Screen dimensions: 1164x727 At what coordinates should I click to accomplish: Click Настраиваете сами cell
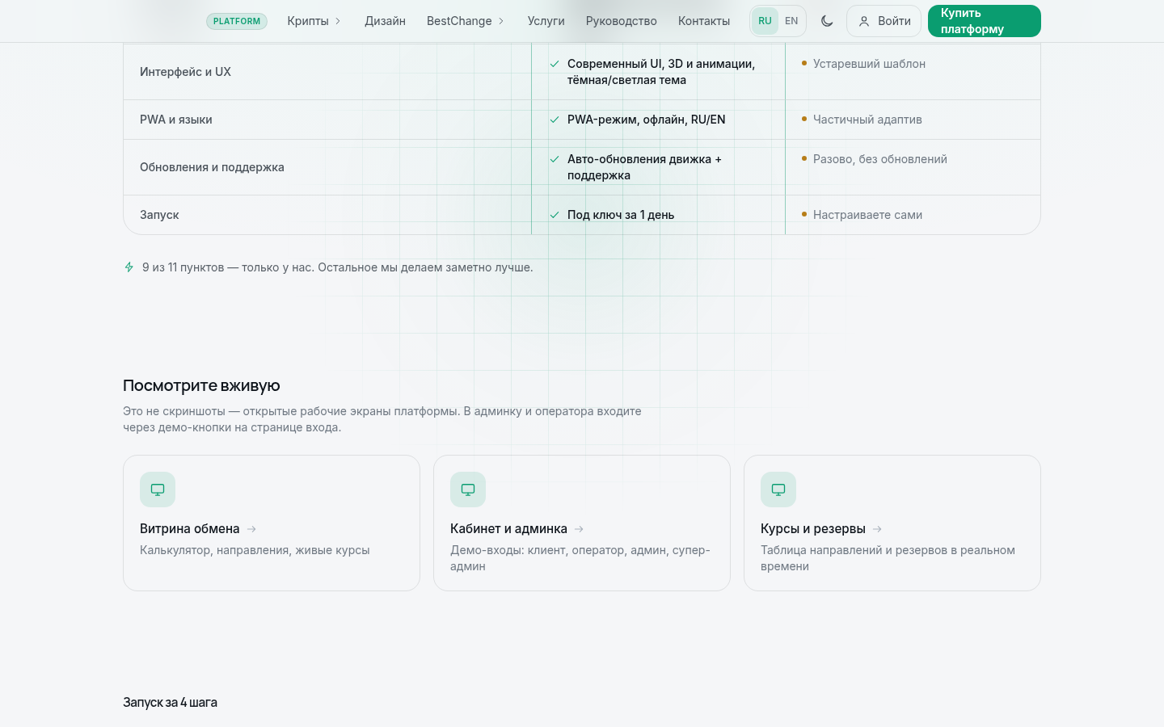pyautogui.click(x=867, y=215)
